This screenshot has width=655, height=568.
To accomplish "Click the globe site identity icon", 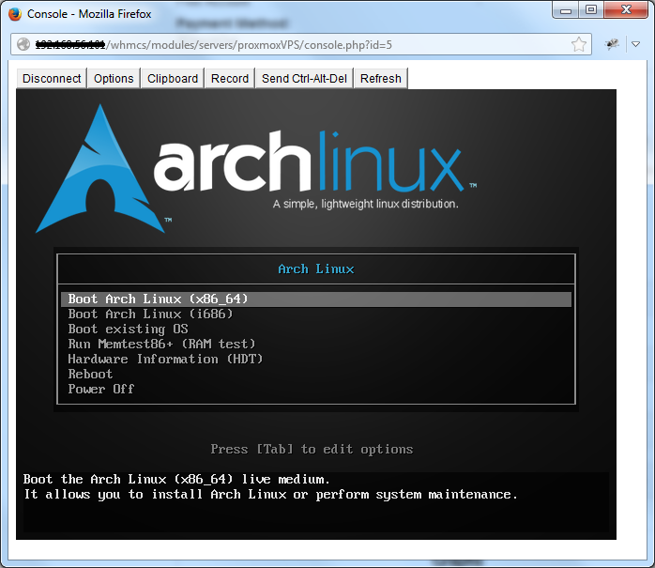I will coord(23,44).
